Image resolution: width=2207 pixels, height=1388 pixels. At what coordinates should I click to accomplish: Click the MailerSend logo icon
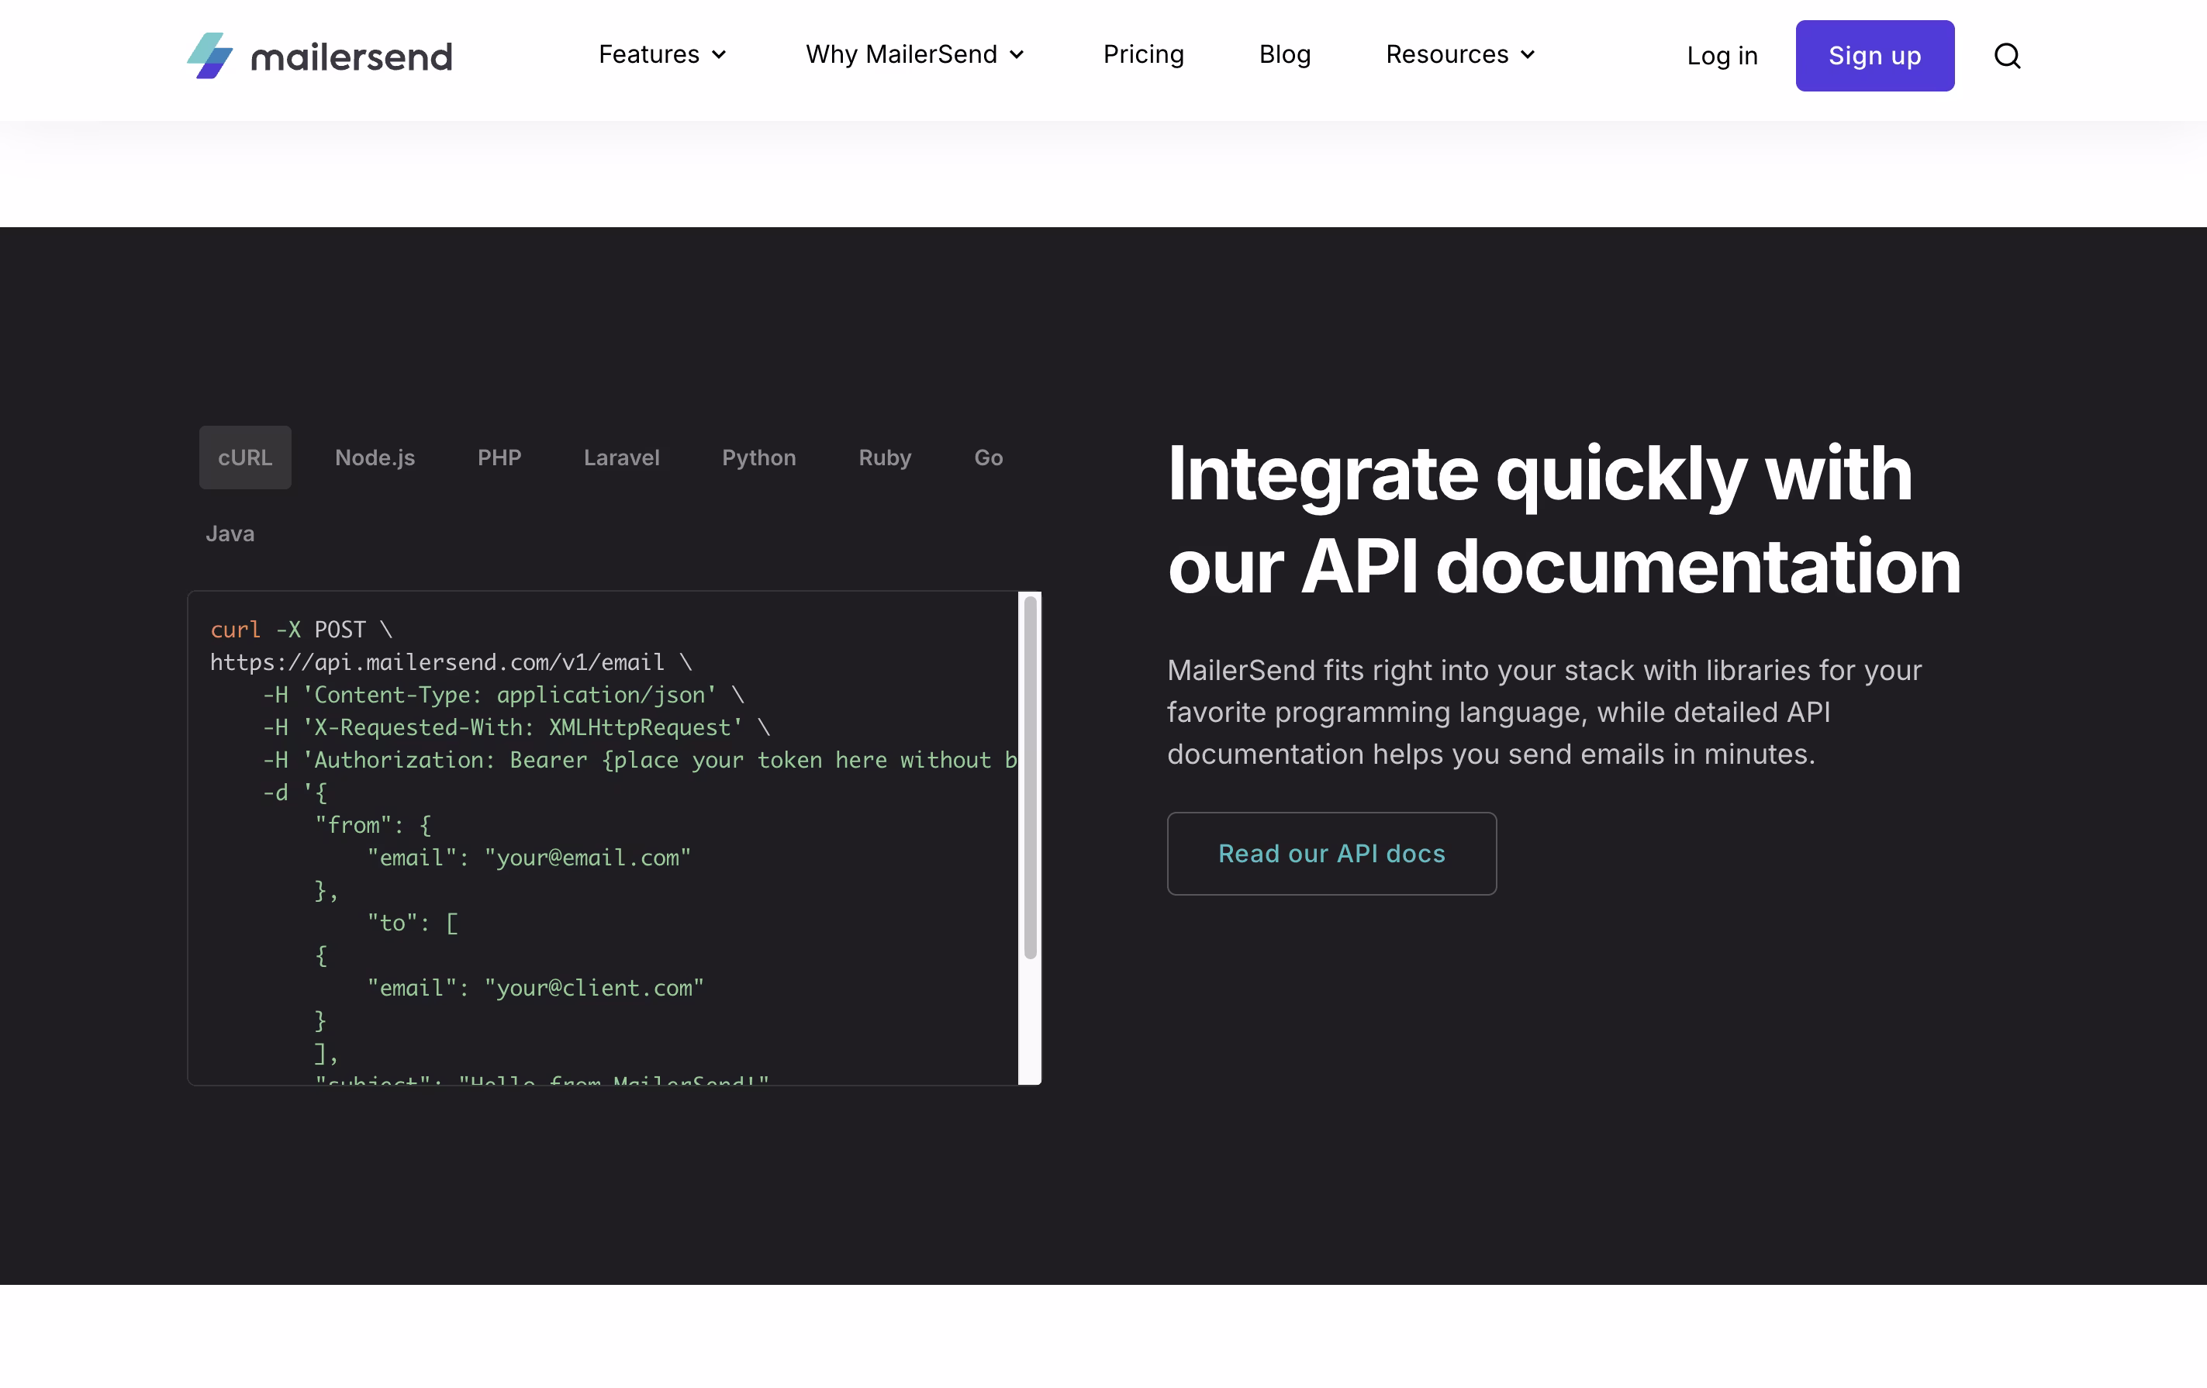pyautogui.click(x=210, y=56)
